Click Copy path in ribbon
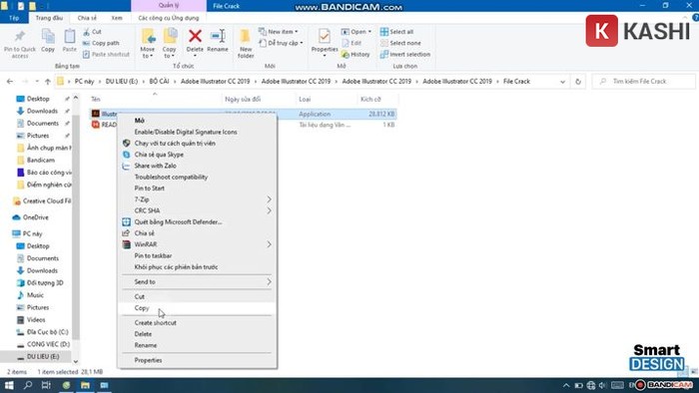Screen dimensions: 699x393 tap(101, 43)
